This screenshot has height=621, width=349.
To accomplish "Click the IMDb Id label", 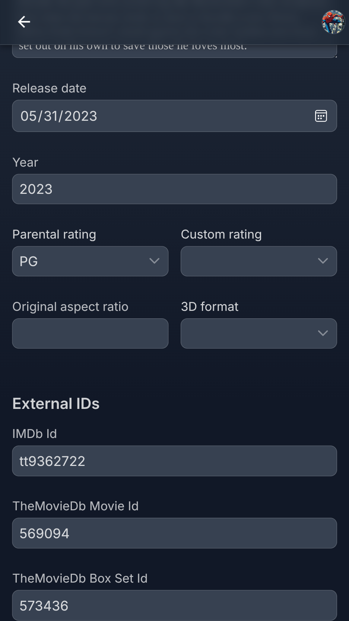I will point(35,434).
